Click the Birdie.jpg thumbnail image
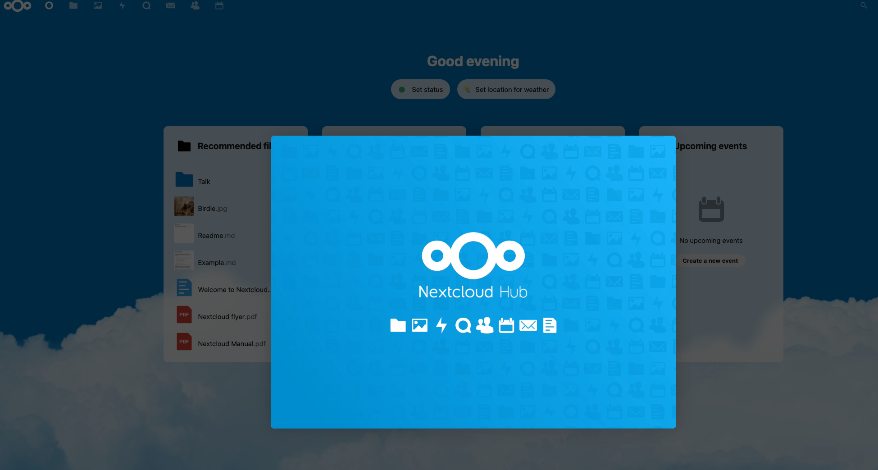 tap(184, 206)
